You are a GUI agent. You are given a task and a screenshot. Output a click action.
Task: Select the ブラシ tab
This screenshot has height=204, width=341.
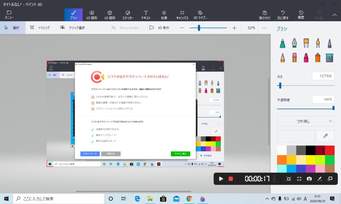74,15
